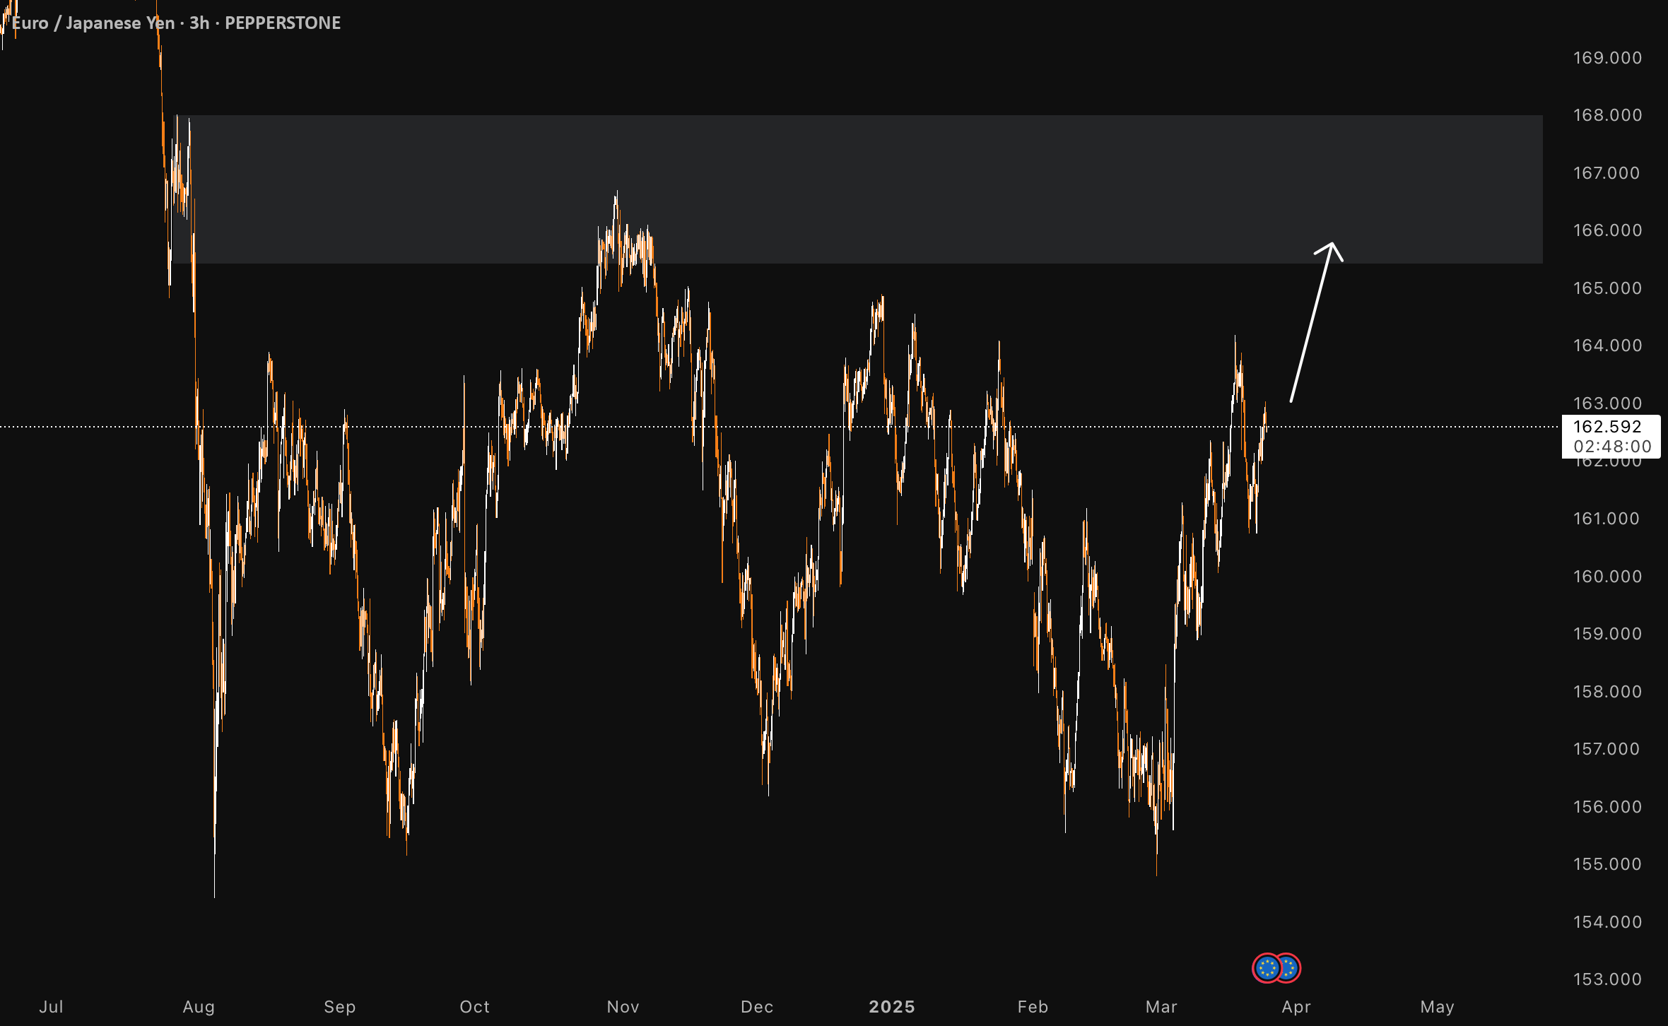This screenshot has width=1668, height=1026.
Task: Click the 168.000 price scale label
Action: coord(1607,115)
